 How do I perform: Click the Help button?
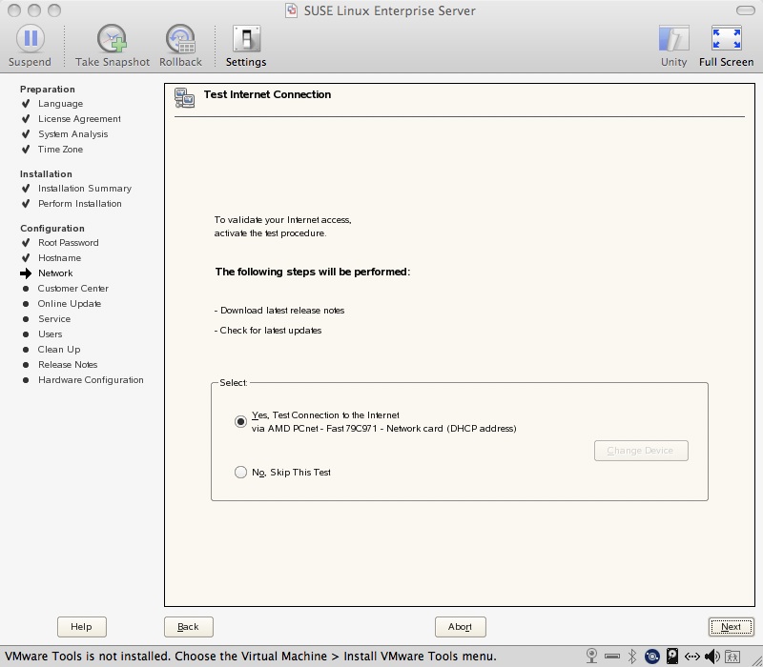point(81,627)
